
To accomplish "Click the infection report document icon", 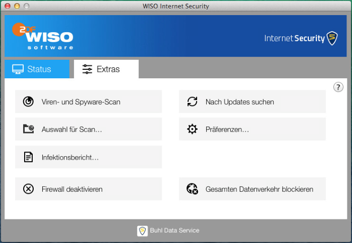I will tap(28, 157).
